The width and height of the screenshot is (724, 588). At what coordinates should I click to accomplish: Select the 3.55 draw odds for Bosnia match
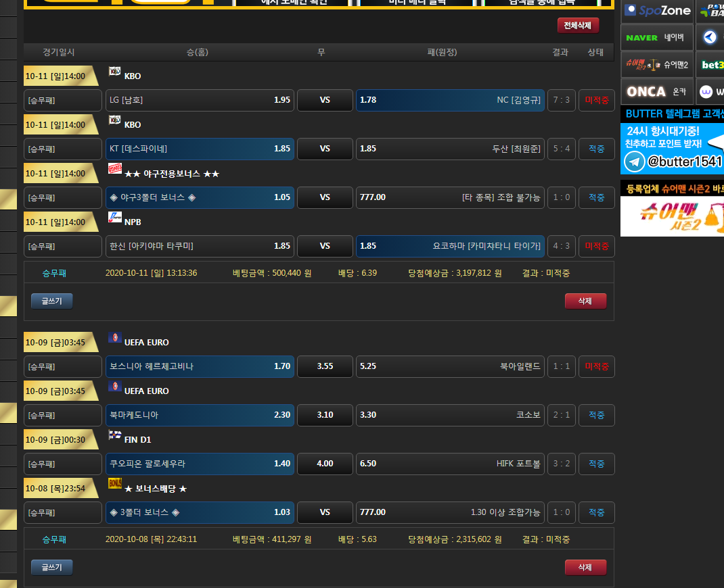coord(325,366)
